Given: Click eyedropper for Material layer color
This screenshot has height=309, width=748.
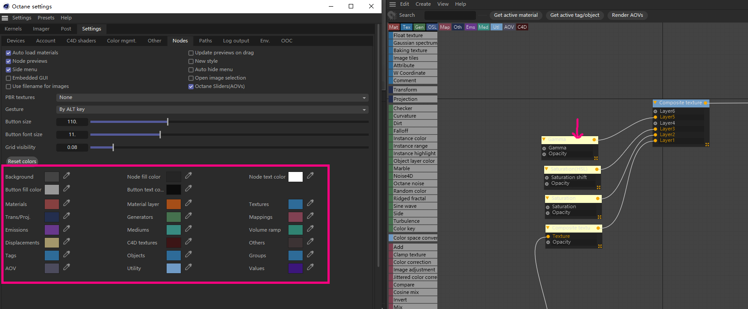Looking at the screenshot, I should click(188, 203).
